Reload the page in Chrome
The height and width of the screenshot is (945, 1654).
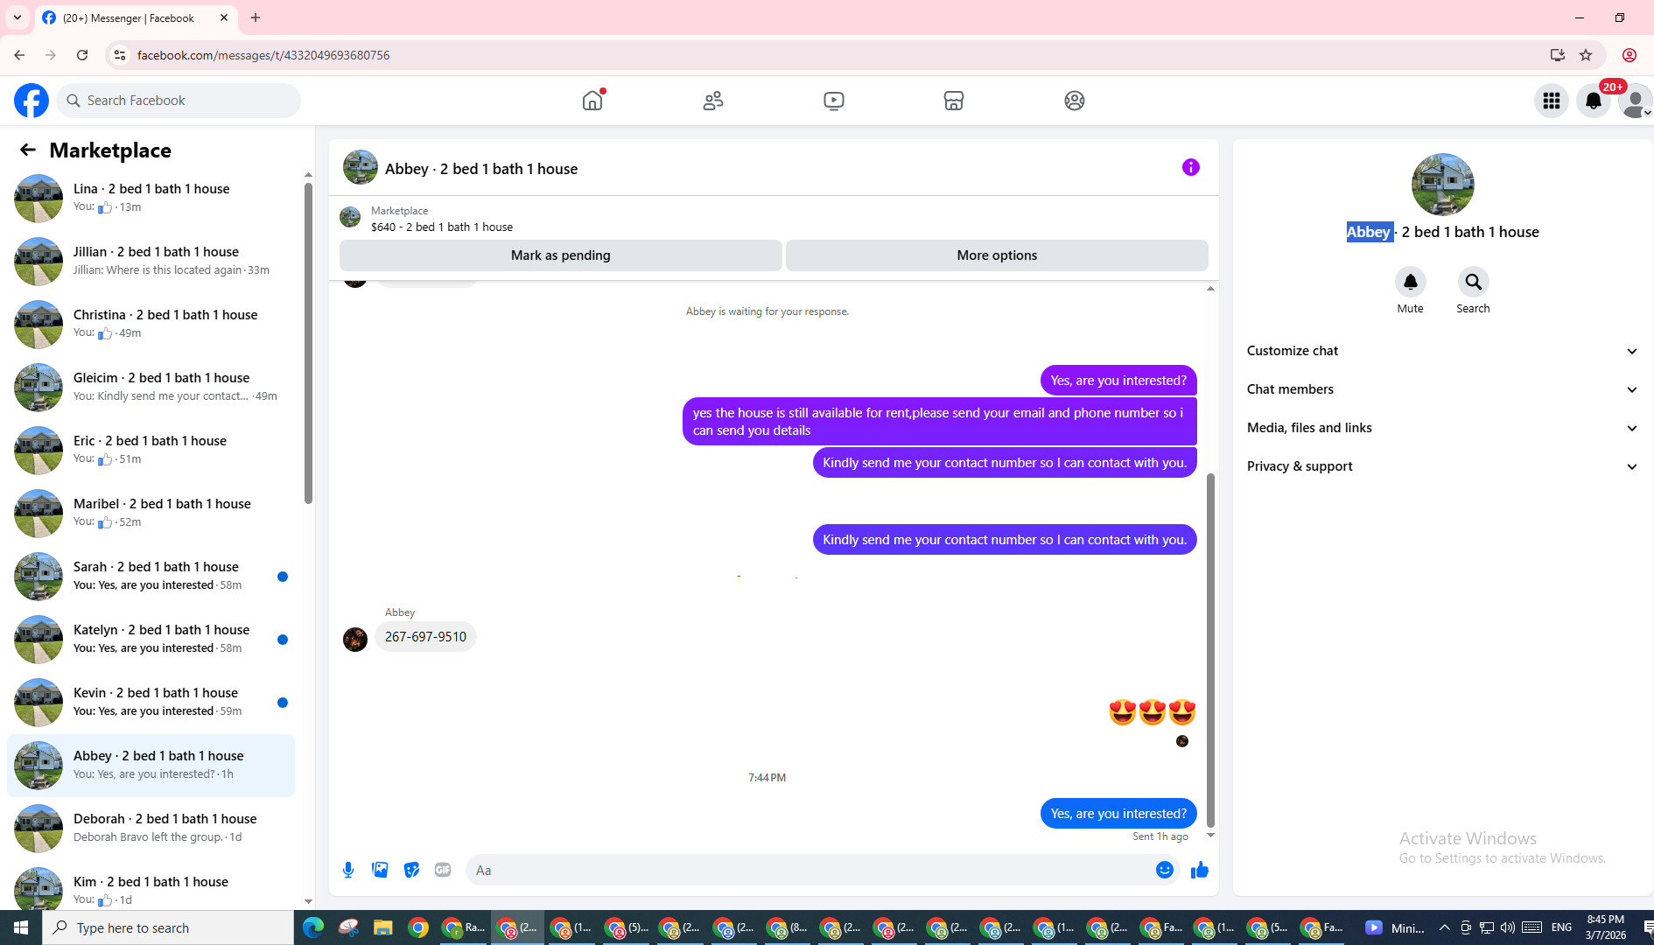pyautogui.click(x=82, y=55)
